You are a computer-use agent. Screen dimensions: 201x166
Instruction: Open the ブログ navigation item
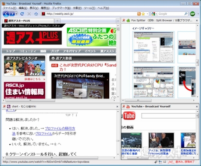pos(55,51)
